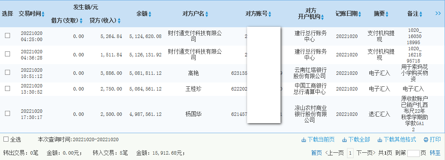Sort by 摘要 column arrows

(x=387, y=14)
